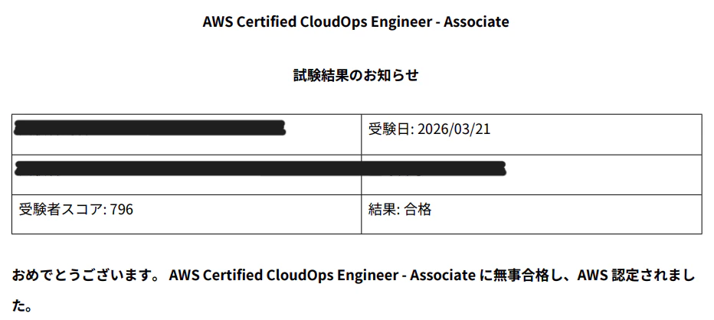Click the score value 796
714x320 pixels.
tap(122, 210)
